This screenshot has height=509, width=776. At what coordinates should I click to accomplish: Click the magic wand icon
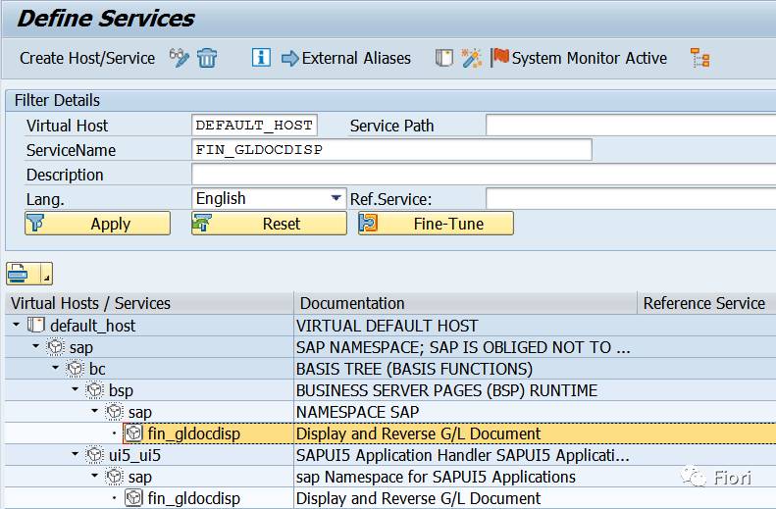[471, 58]
